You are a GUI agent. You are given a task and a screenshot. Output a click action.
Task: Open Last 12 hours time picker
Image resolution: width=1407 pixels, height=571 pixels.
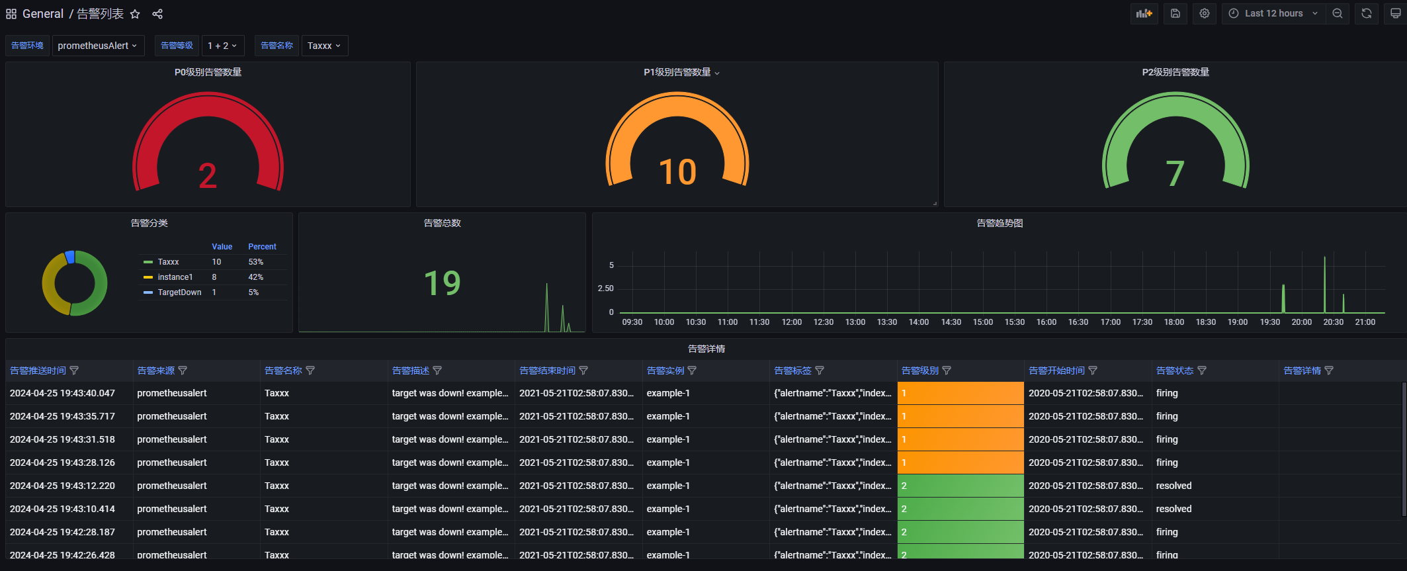pyautogui.click(x=1273, y=13)
